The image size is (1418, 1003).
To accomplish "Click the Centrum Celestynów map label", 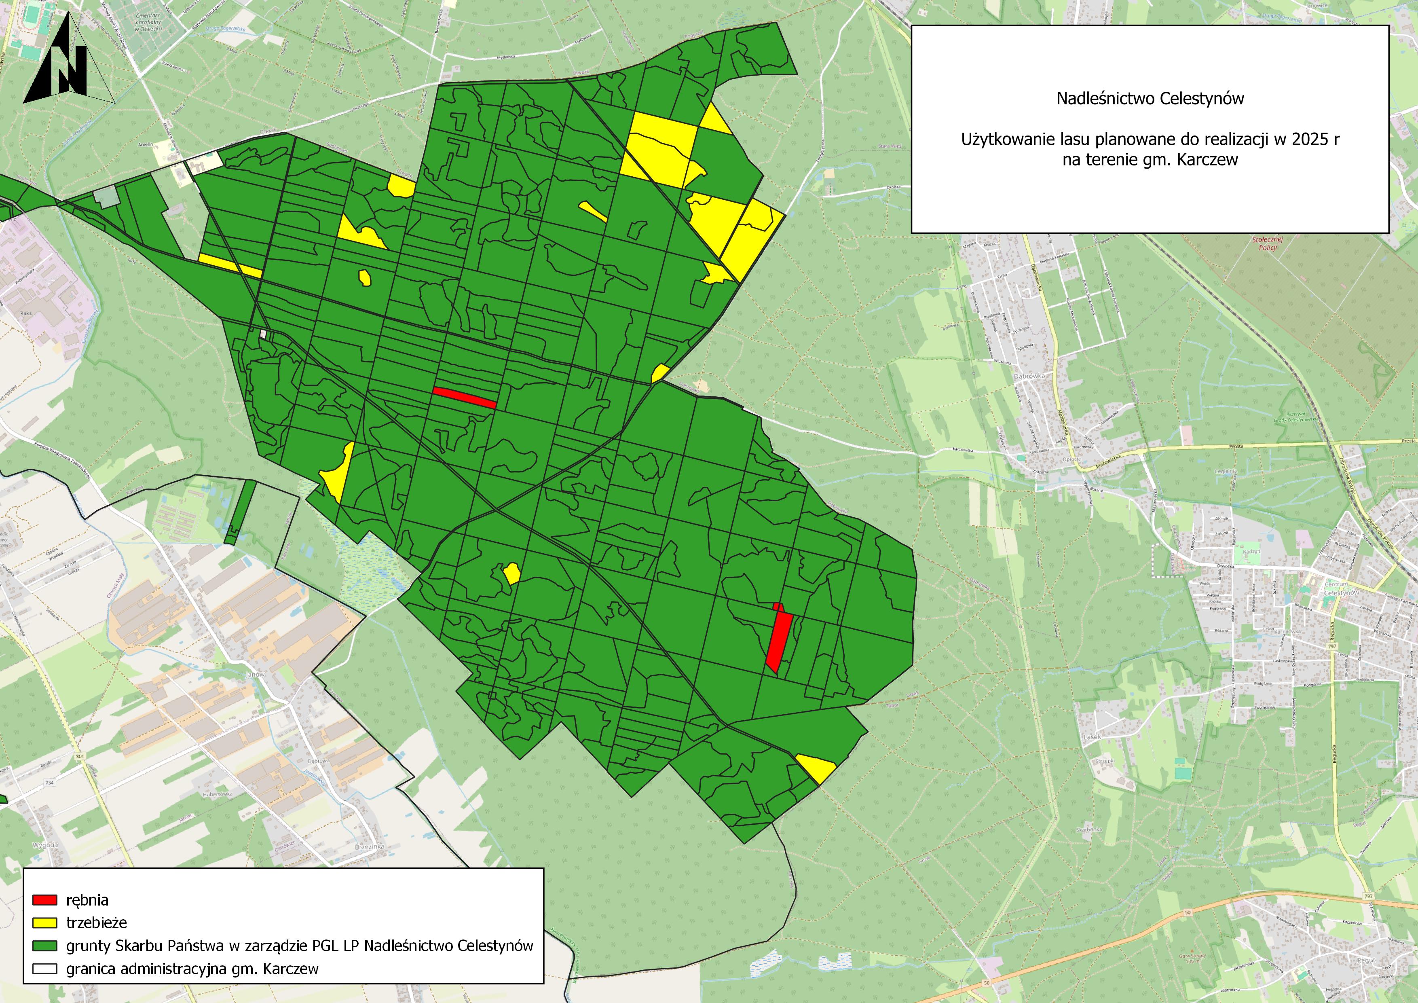I will [1342, 588].
